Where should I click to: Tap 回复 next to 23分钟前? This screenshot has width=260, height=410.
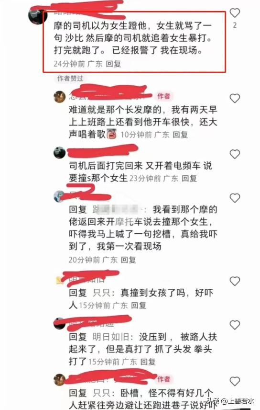(189, 179)
